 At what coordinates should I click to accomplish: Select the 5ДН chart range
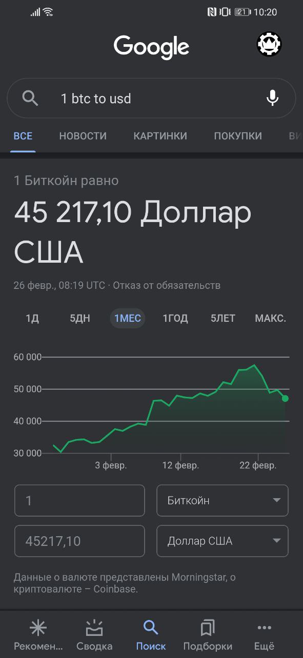(80, 318)
